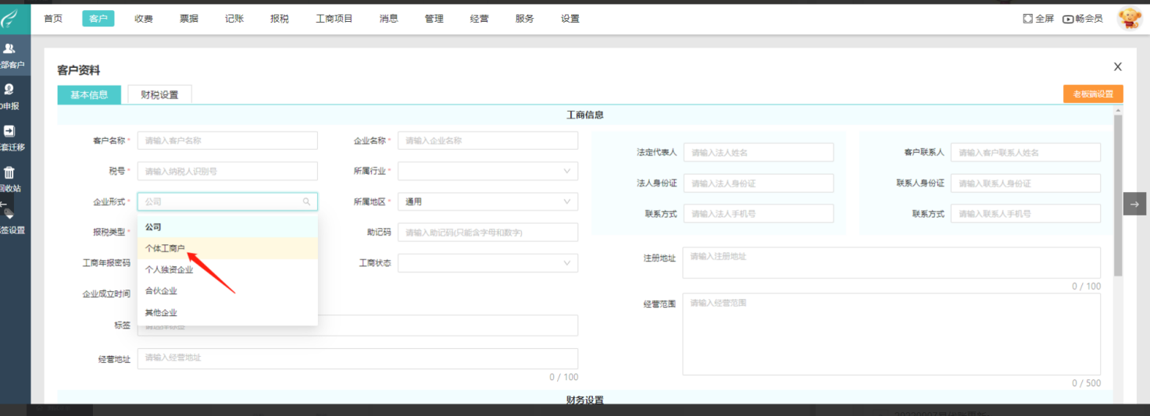Click the 客户名称 input field
1150x416 pixels.
pyautogui.click(x=227, y=140)
